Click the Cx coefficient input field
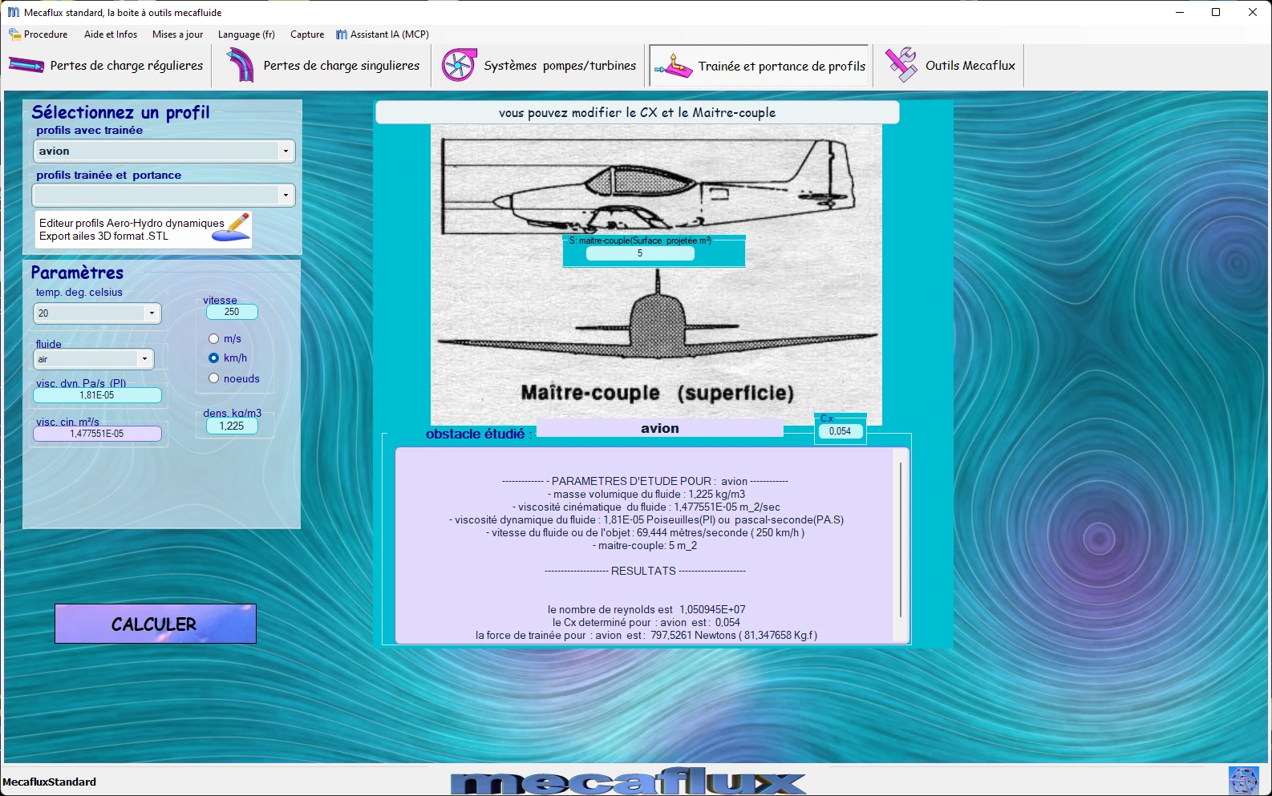 click(840, 431)
